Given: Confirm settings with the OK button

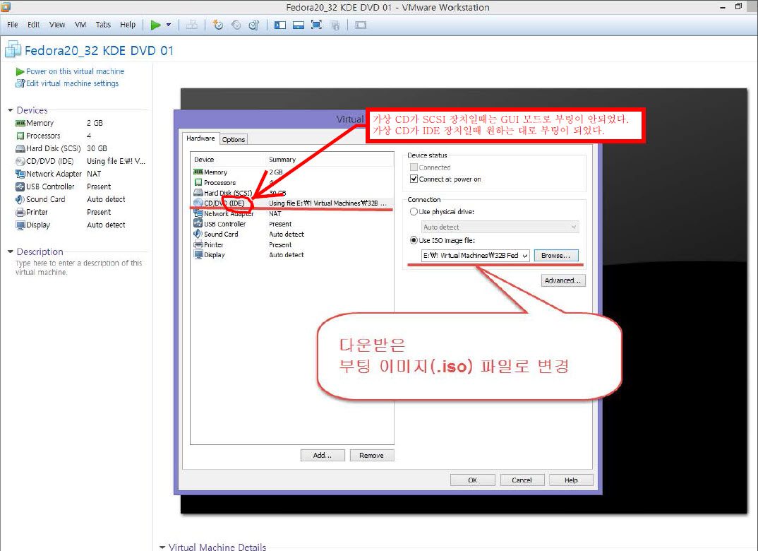Looking at the screenshot, I should click(x=473, y=480).
